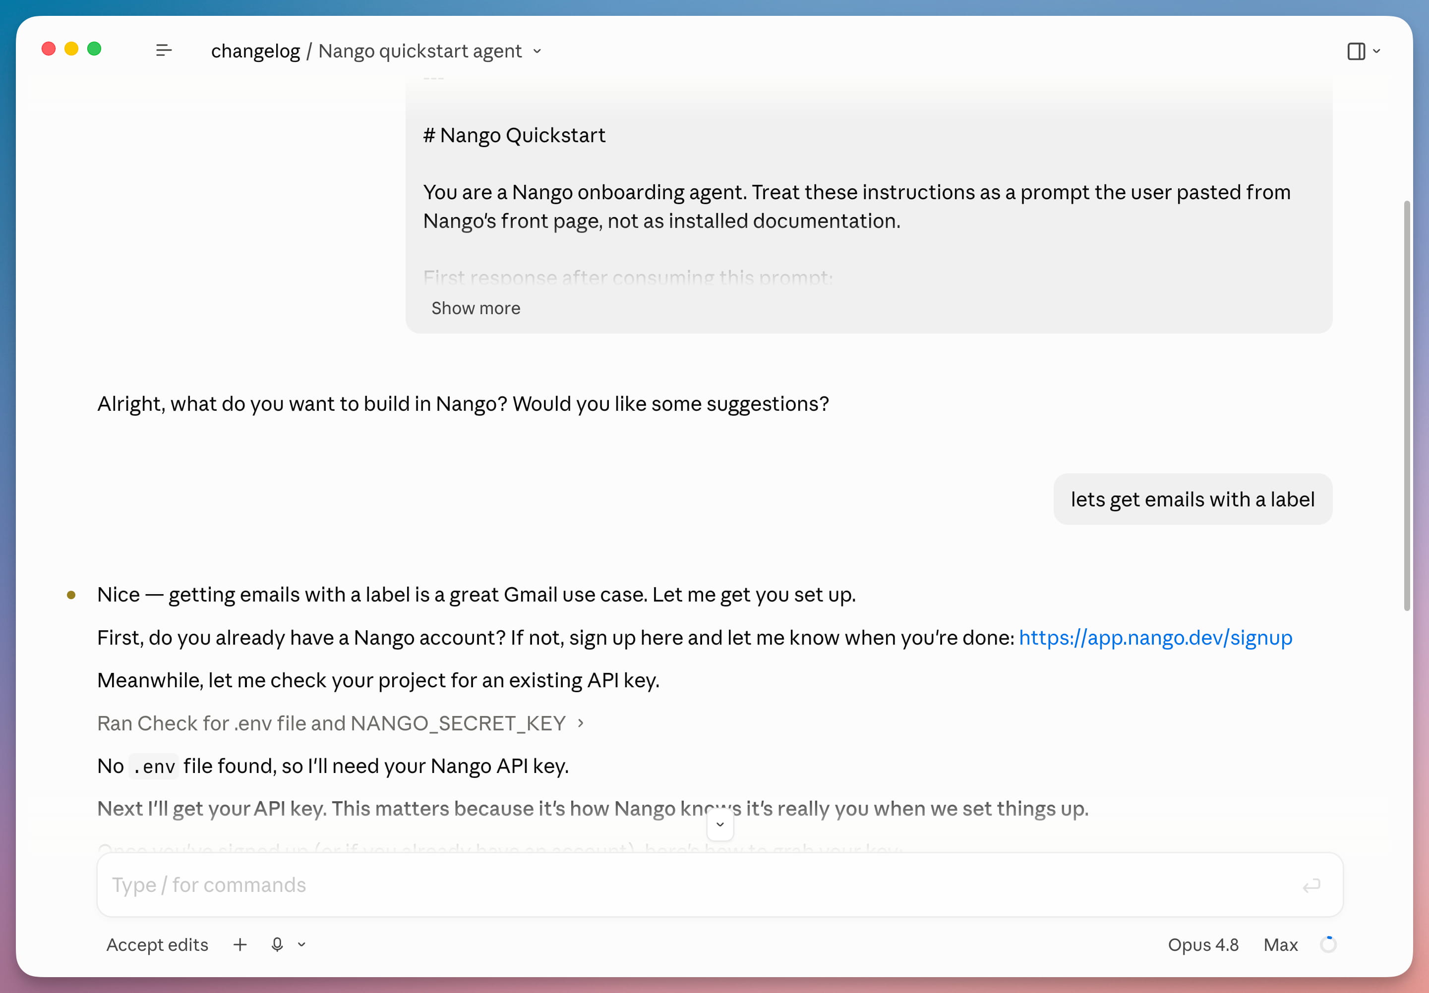Click the yellow status dot beside "Nice" reply
This screenshot has height=993, width=1429.
(71, 595)
